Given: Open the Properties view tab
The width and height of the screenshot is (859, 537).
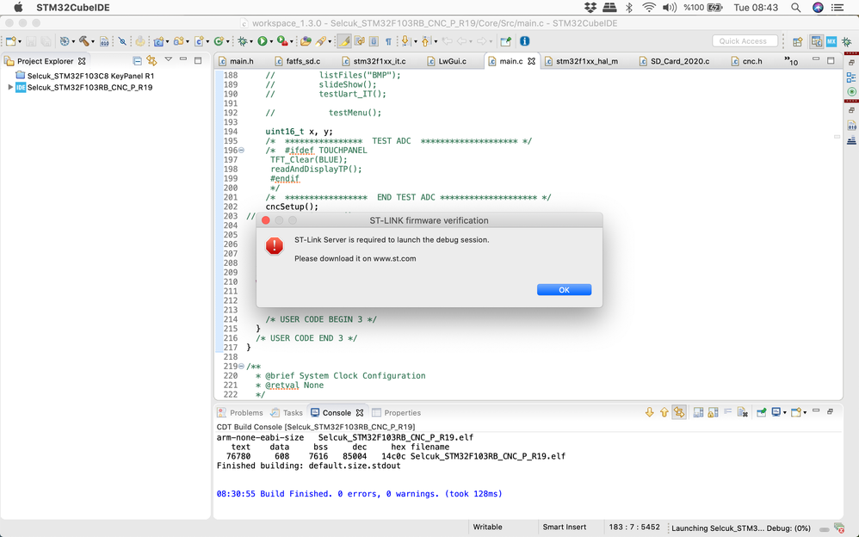Looking at the screenshot, I should (x=396, y=412).
